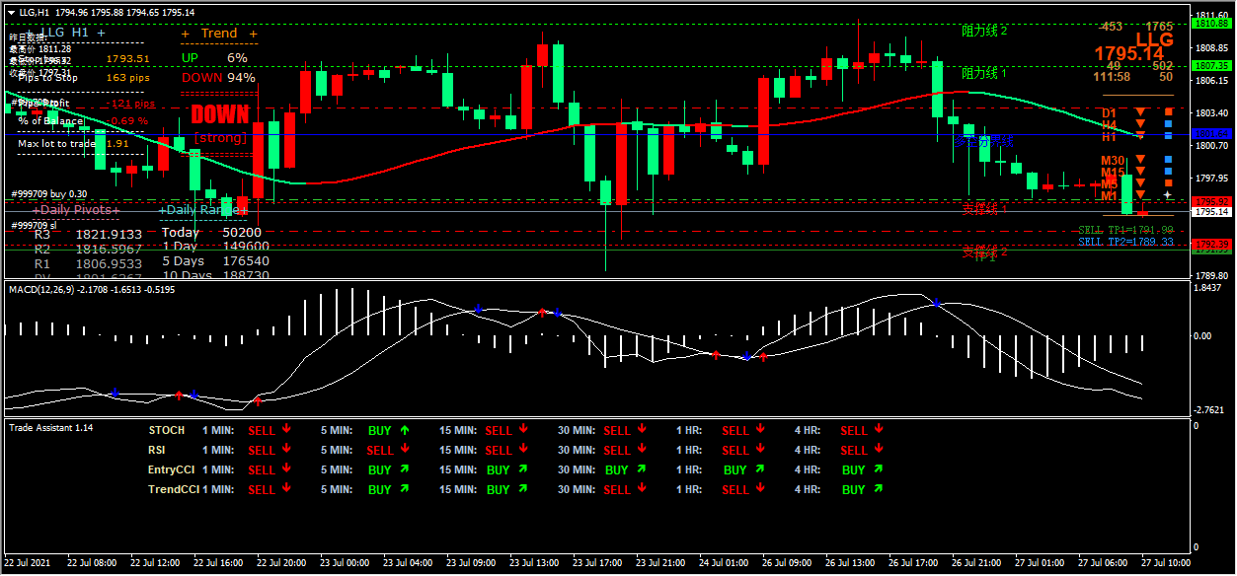Click the EntryCCI 15 MIN green arrow
Viewport: 1237px width, 576px height.
pyautogui.click(x=523, y=469)
